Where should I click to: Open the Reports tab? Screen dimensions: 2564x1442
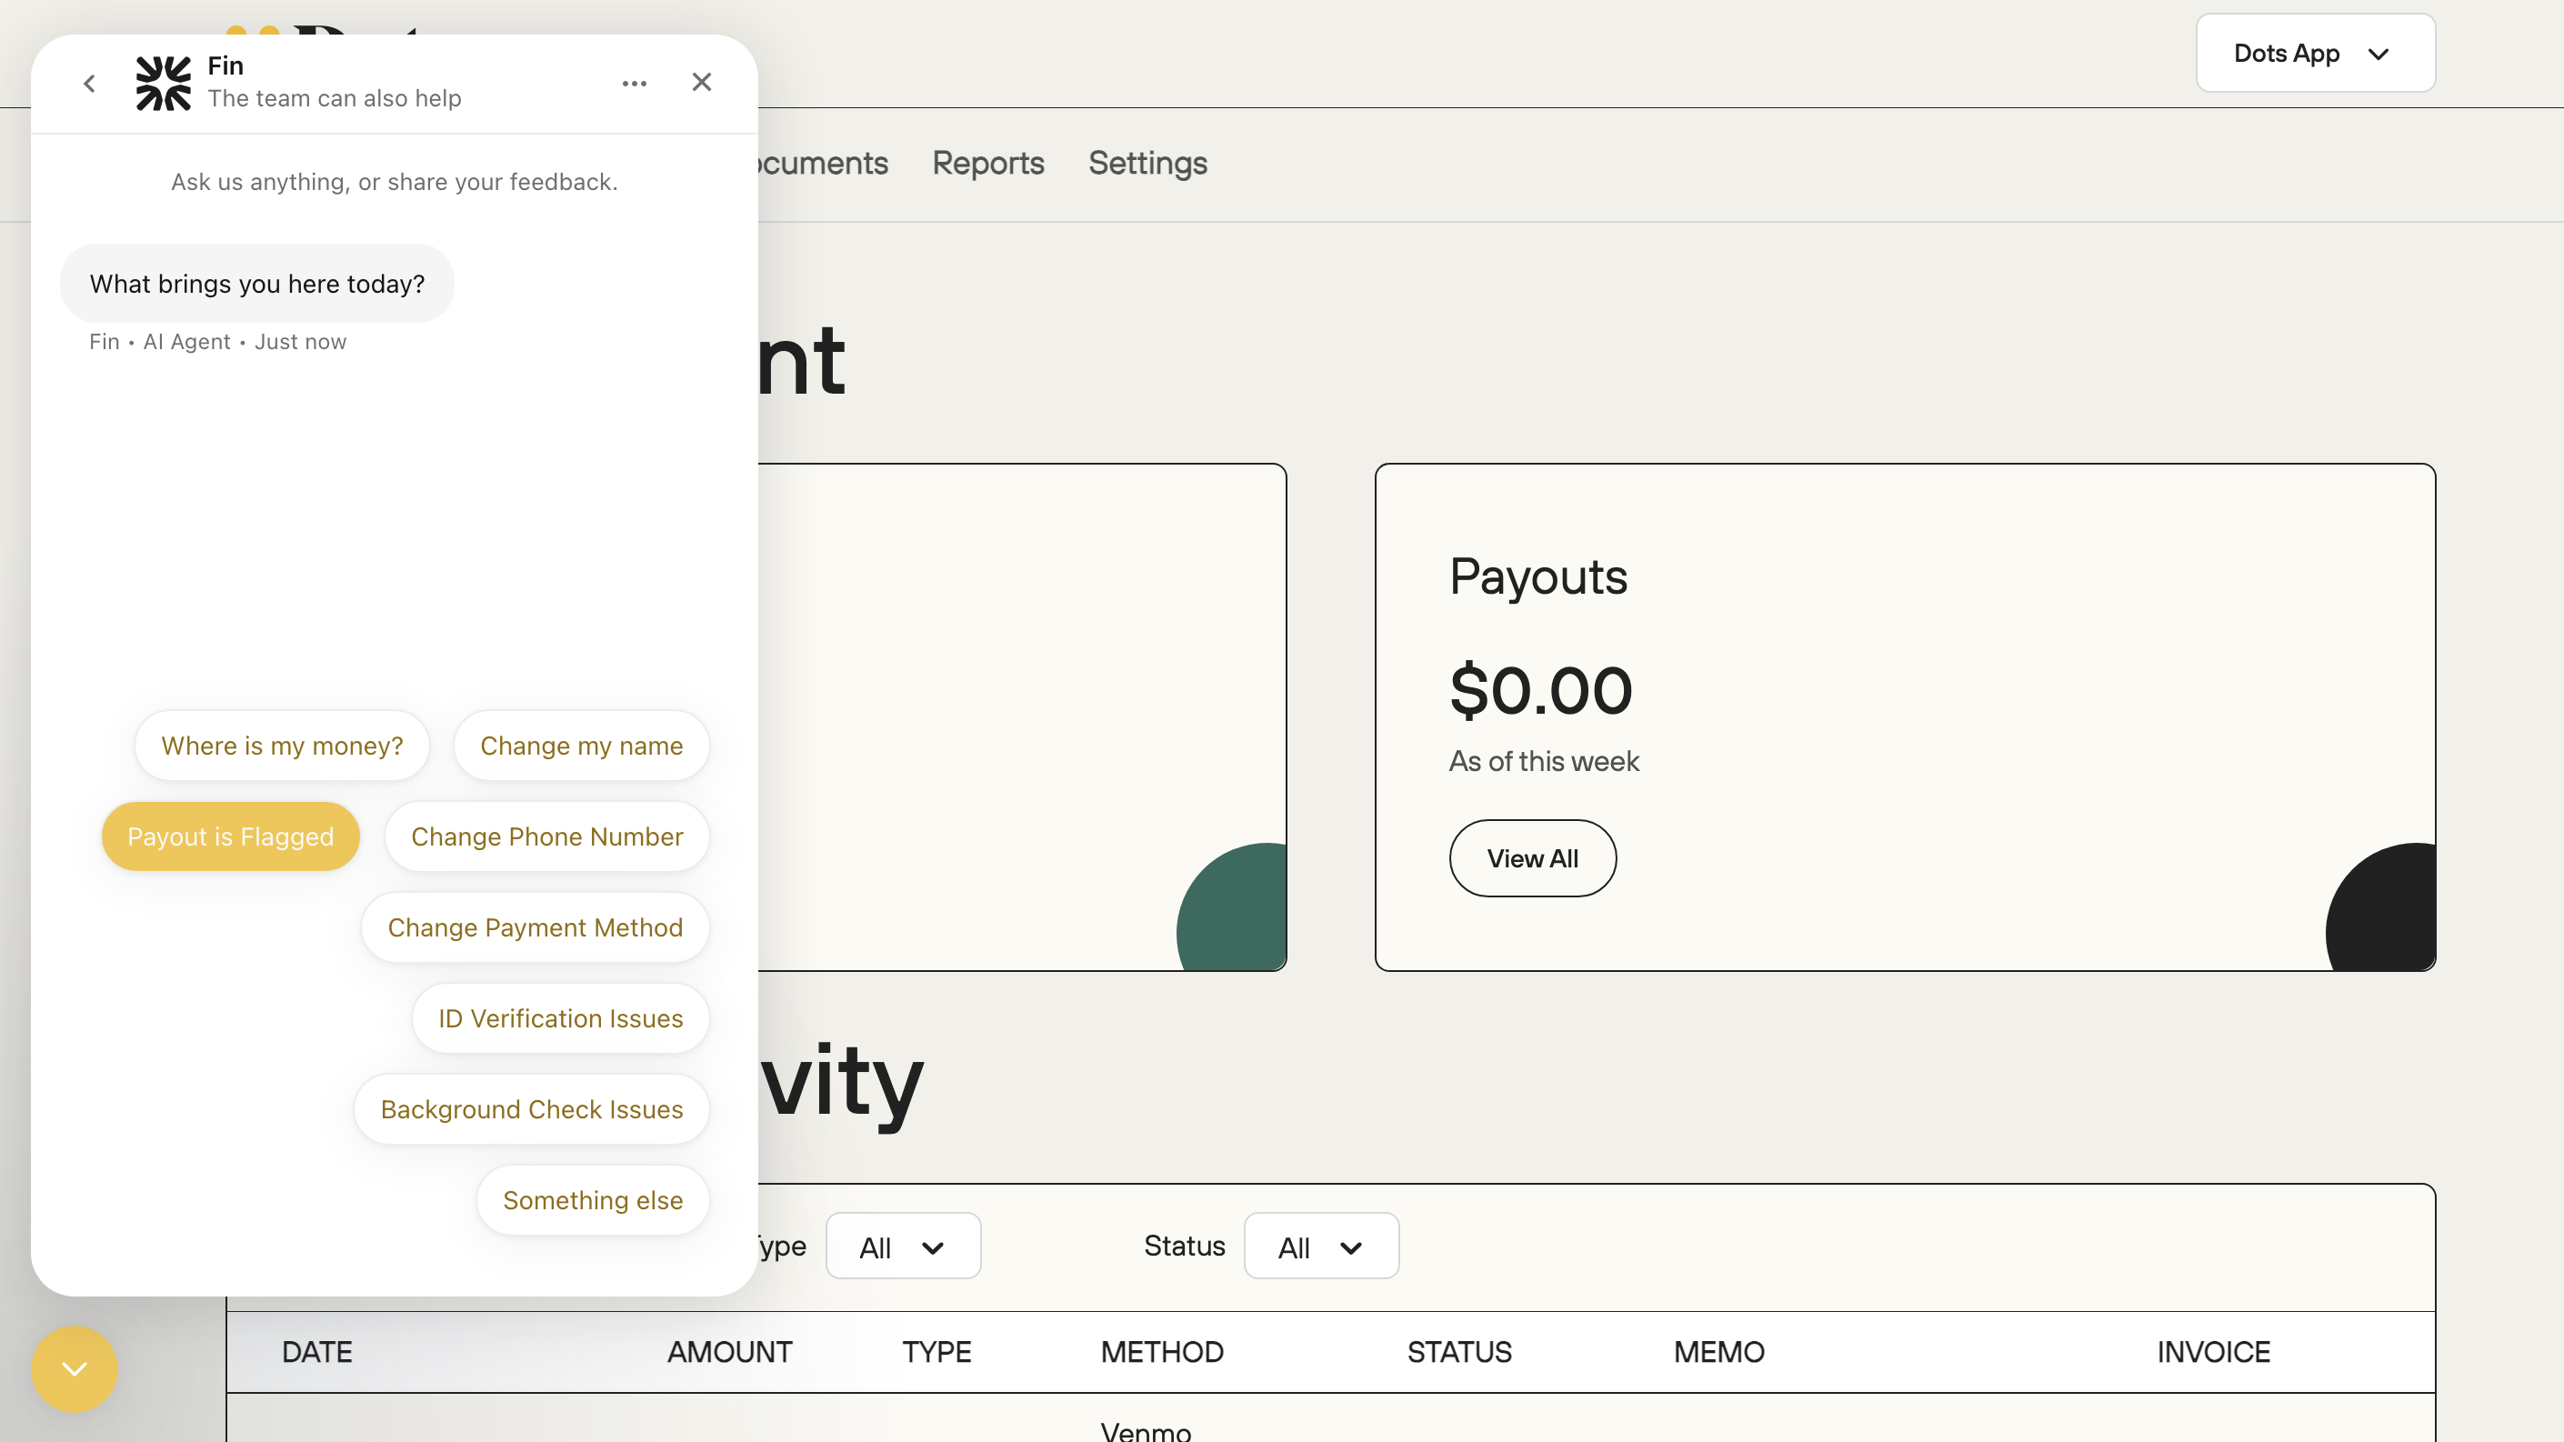pos(987,164)
